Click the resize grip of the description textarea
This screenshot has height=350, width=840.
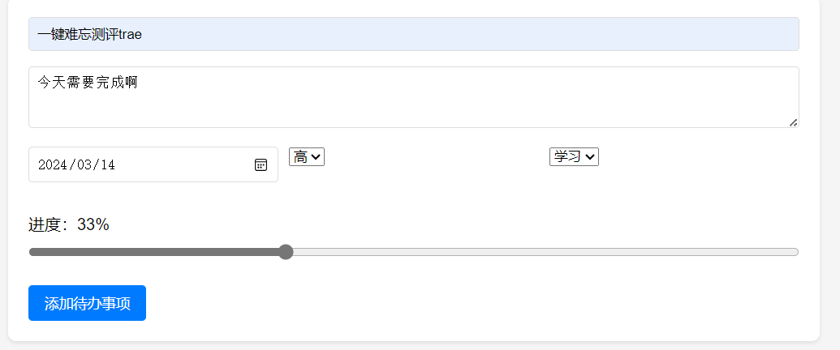tap(794, 122)
